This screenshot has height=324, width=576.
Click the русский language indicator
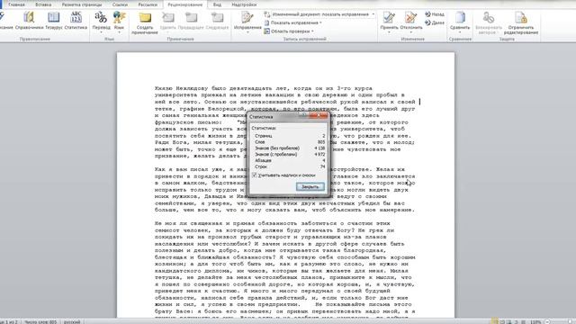coord(72,322)
